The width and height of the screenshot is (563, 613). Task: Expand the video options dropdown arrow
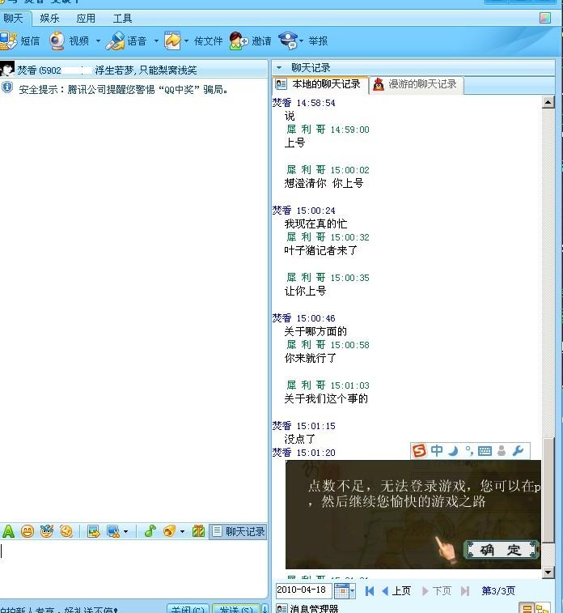[99, 40]
